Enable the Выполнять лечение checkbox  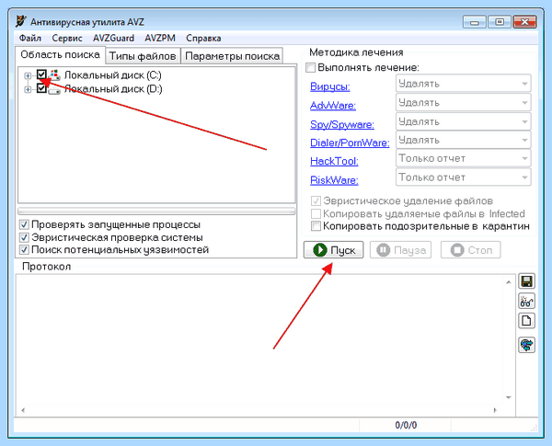coord(311,67)
